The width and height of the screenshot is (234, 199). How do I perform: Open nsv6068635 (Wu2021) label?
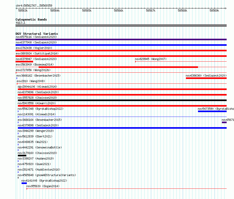point(33,142)
